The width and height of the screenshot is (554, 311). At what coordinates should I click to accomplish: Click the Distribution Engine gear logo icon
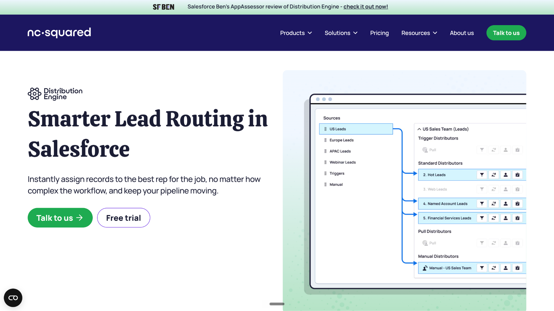[x=34, y=94]
